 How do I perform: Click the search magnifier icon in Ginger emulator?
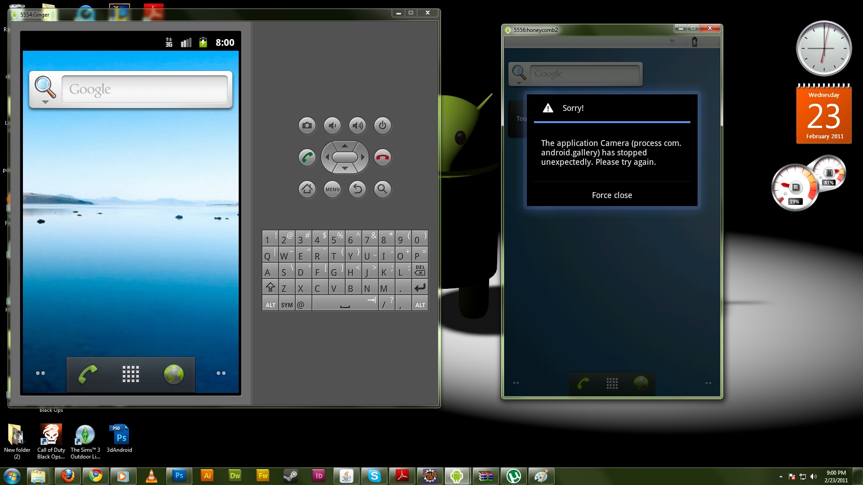coord(45,88)
